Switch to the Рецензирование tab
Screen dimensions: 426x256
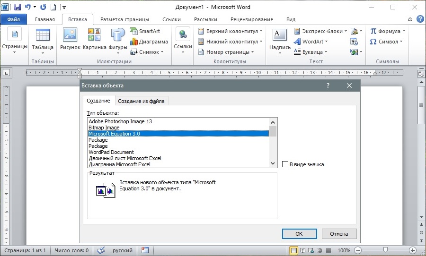252,19
